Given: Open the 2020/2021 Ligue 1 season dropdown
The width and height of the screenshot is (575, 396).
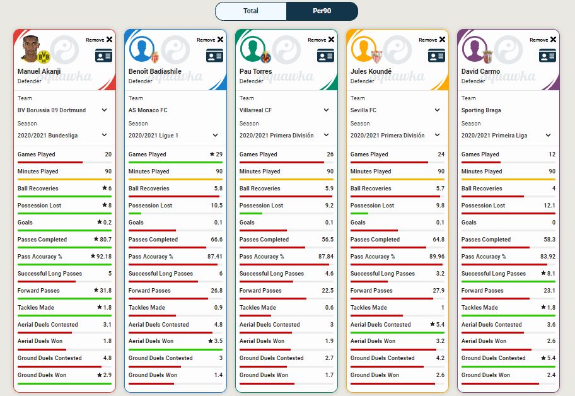Looking at the screenshot, I should pos(174,136).
